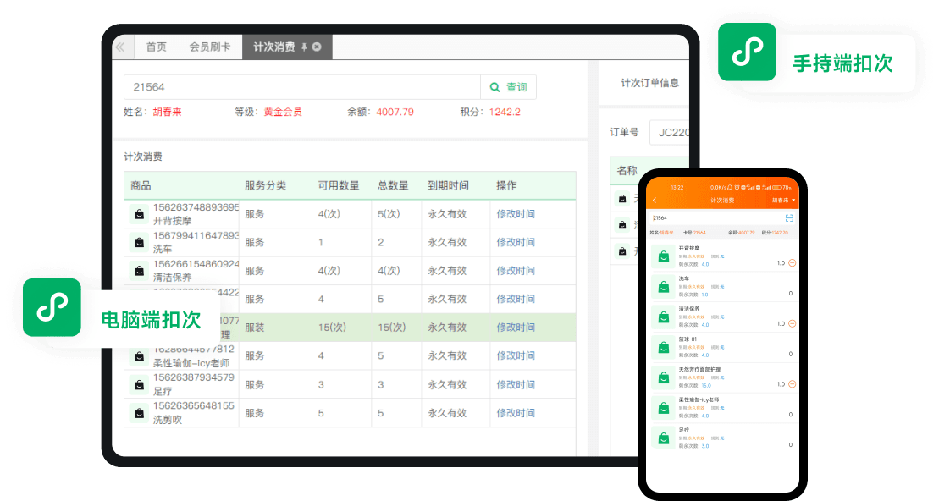Collapse sidebar with the double-chevron icon
The height and width of the screenshot is (501, 939).
click(x=121, y=47)
